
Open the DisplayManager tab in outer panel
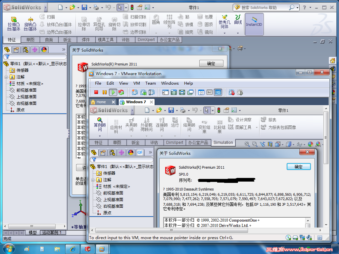point(44,50)
